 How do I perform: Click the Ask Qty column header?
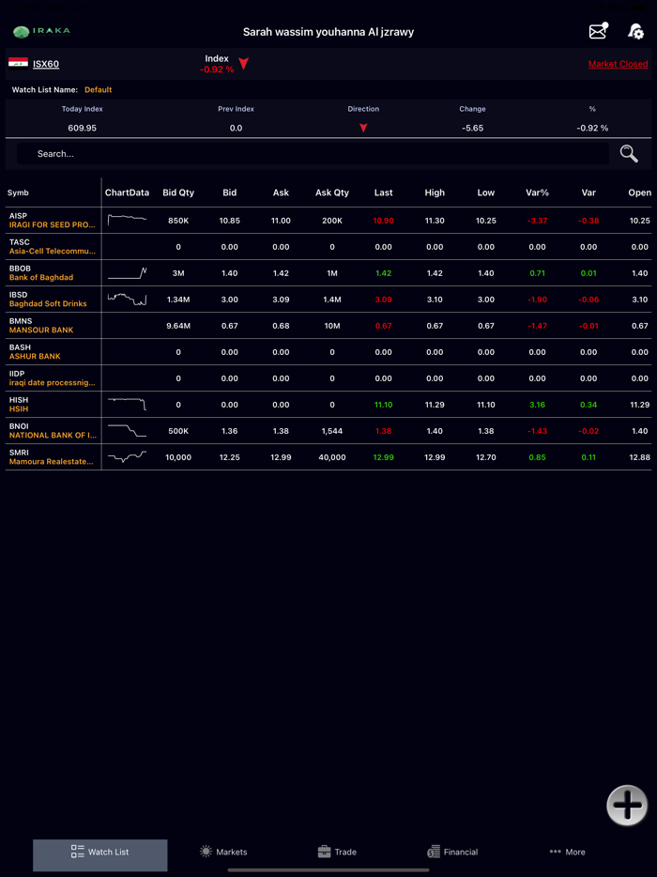pos(332,192)
